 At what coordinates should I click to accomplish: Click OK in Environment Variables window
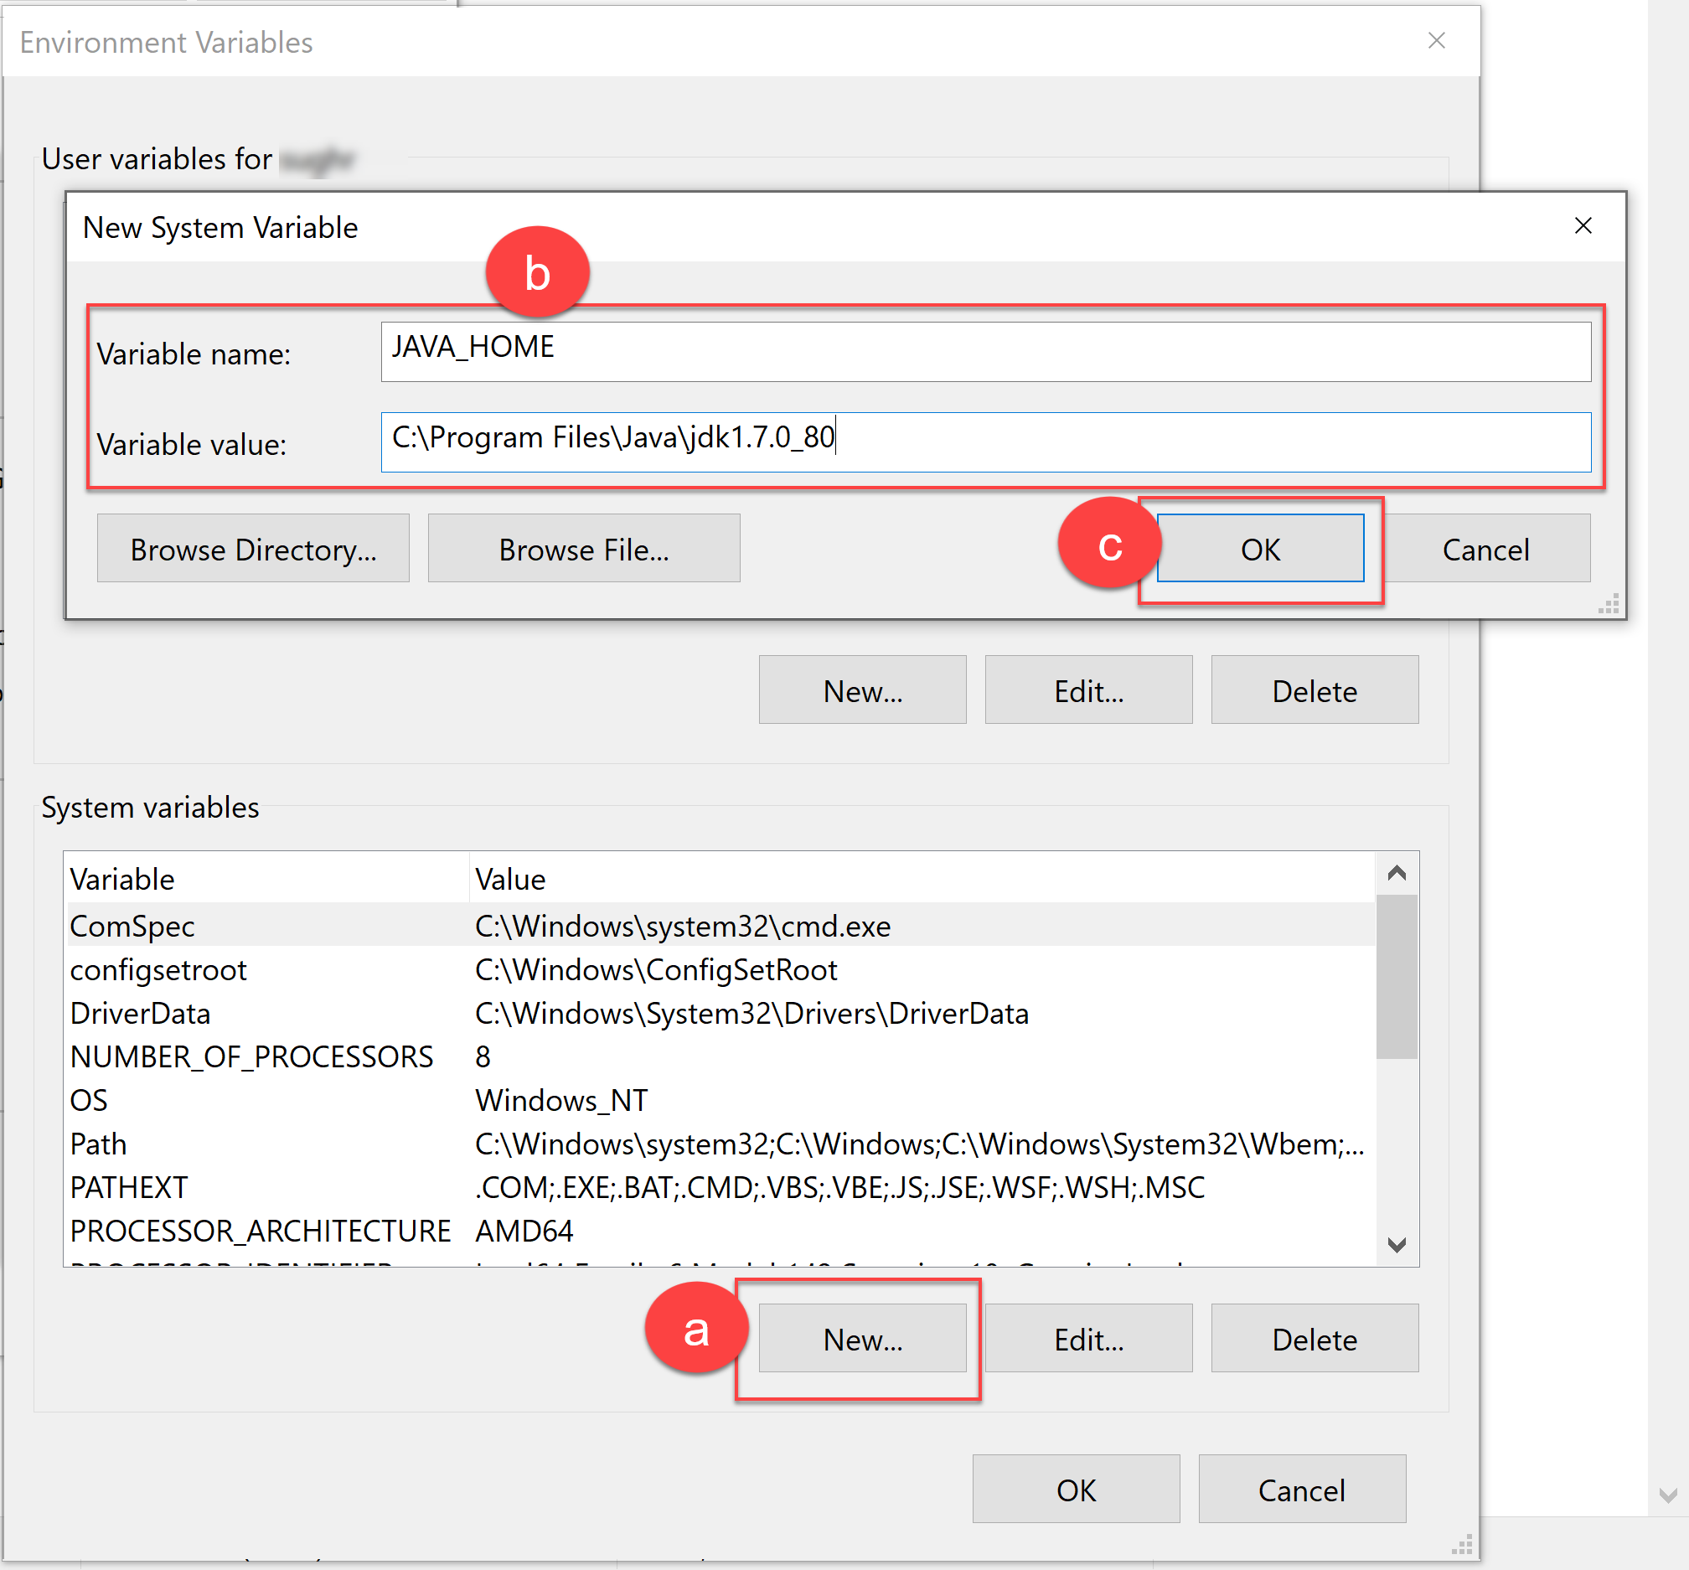click(x=1076, y=1490)
